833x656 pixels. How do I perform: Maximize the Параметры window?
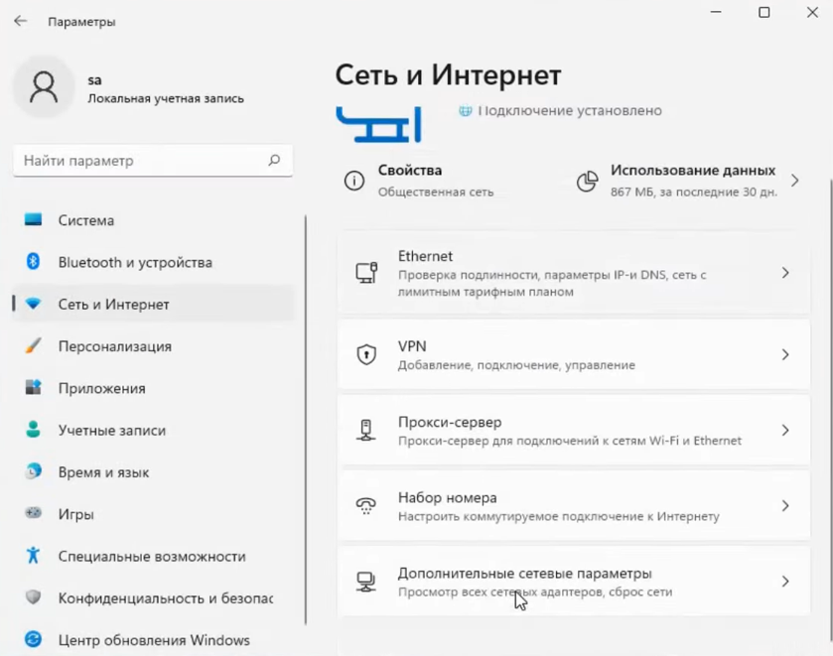pyautogui.click(x=764, y=12)
